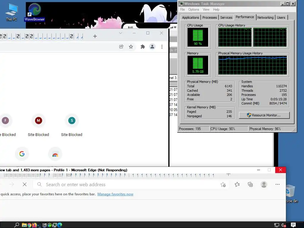
Task: Open Edge's Favorites list icon
Action: [x=237, y=184]
